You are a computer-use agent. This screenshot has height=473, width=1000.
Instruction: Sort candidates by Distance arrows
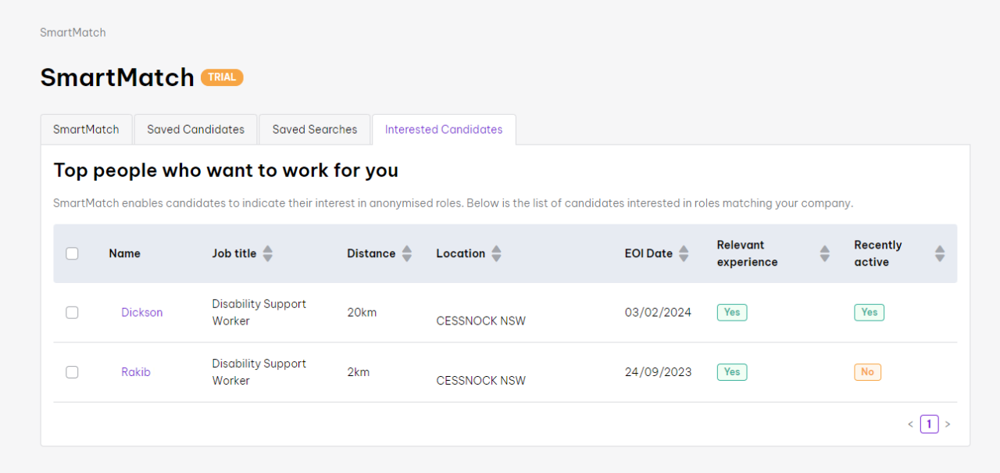point(406,253)
